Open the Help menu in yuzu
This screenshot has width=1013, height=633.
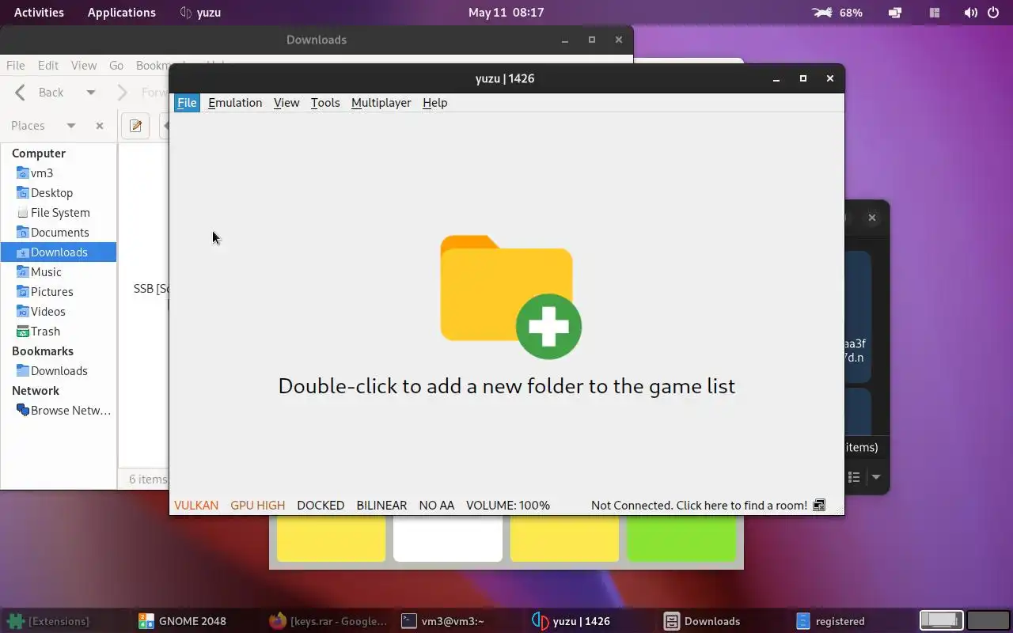[435, 103]
